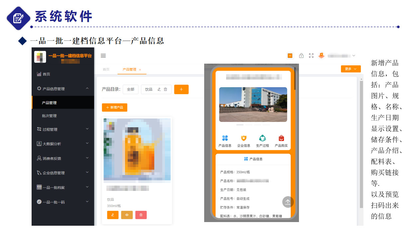Select 批次管理 in the sidebar

pos(49,116)
